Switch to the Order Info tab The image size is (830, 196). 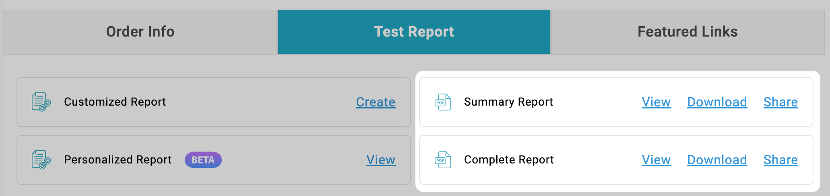[x=140, y=32]
